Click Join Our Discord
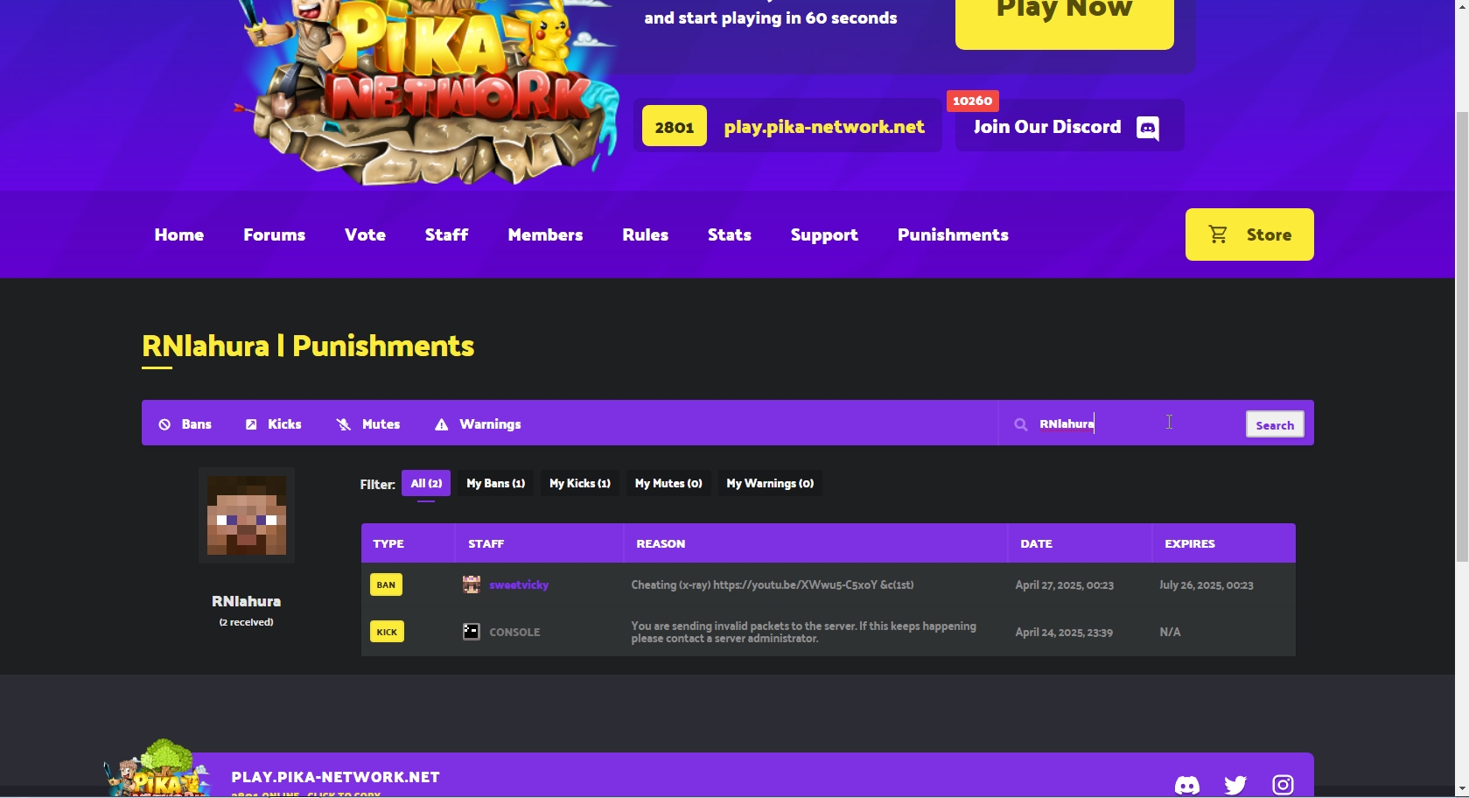1469x798 pixels. (x=1070, y=127)
